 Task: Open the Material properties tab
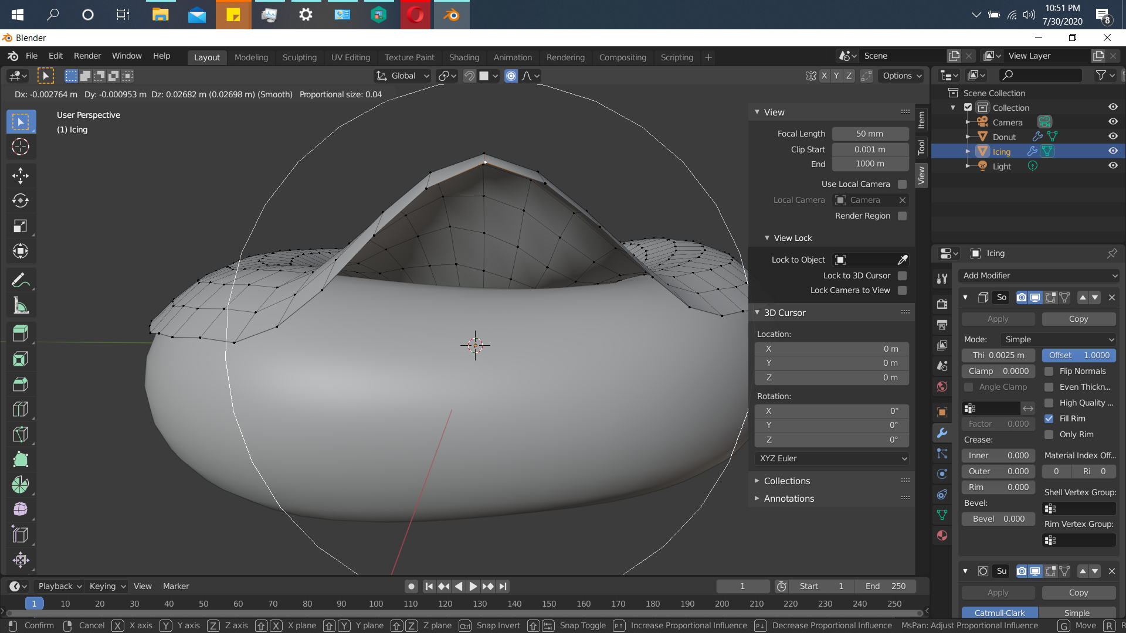[942, 535]
